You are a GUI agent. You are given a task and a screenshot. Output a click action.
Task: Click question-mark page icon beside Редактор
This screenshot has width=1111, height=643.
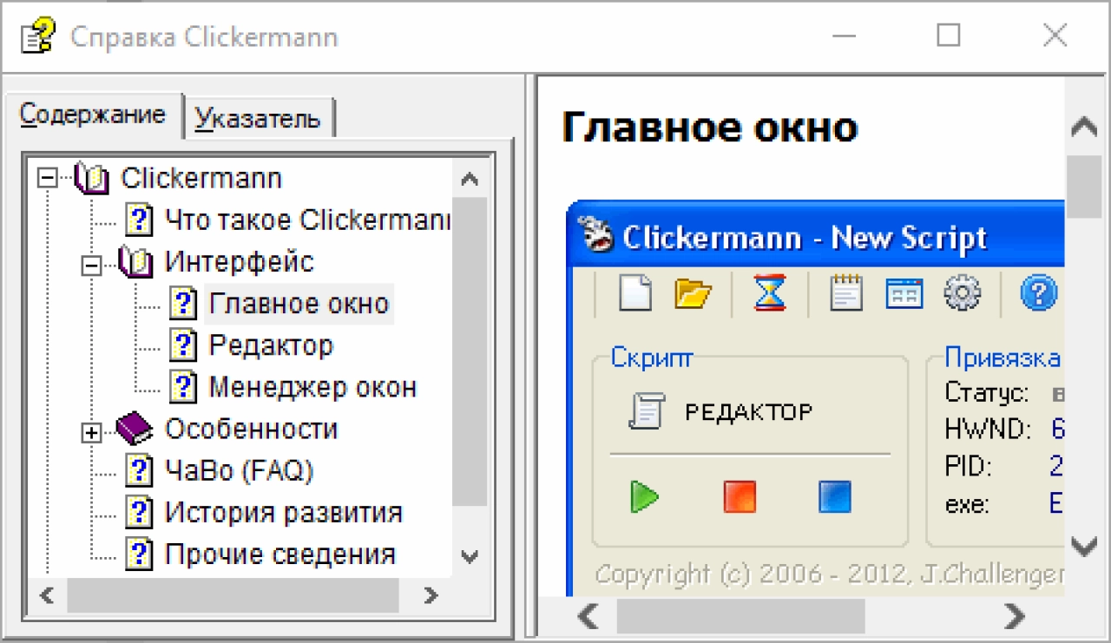coord(183,345)
